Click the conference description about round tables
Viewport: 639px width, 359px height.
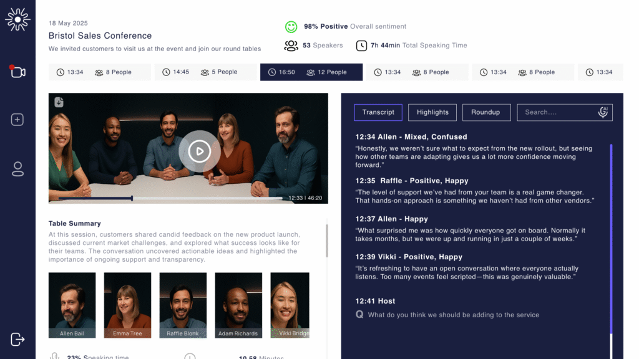pos(155,49)
